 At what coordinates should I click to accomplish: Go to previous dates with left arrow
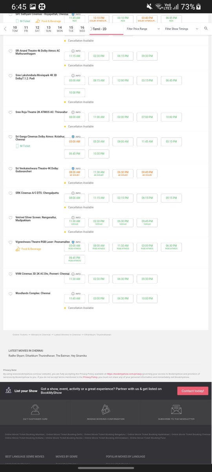(x=5, y=29)
